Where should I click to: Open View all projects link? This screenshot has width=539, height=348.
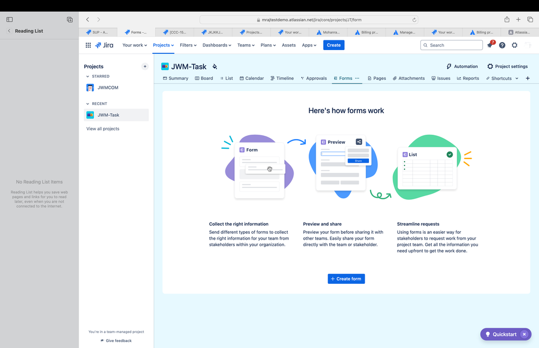[103, 129]
